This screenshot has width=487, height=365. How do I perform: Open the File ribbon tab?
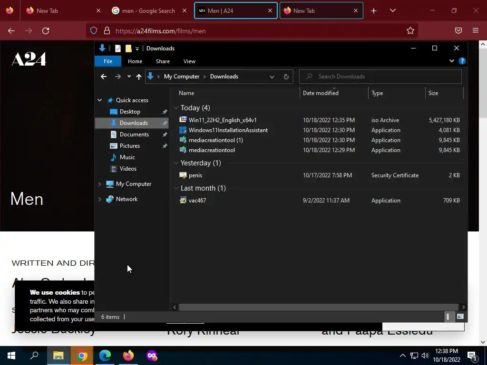[108, 61]
